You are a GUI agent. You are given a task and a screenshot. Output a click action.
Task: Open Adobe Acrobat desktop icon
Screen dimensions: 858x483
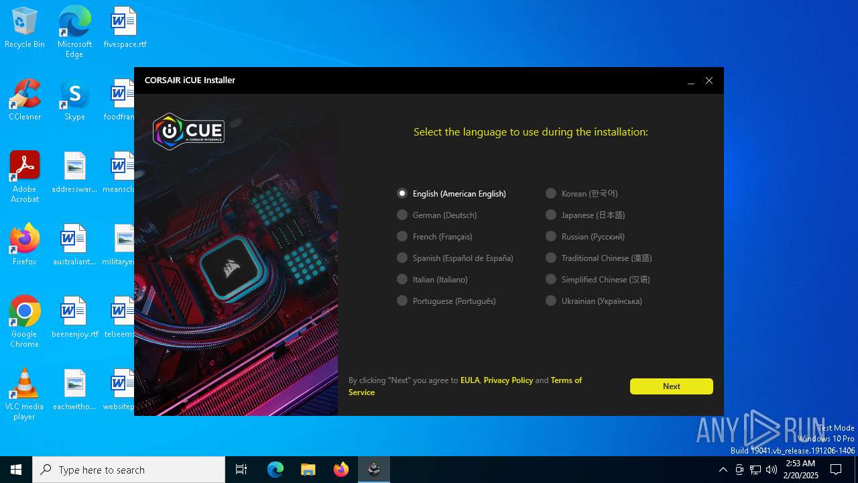[25, 177]
